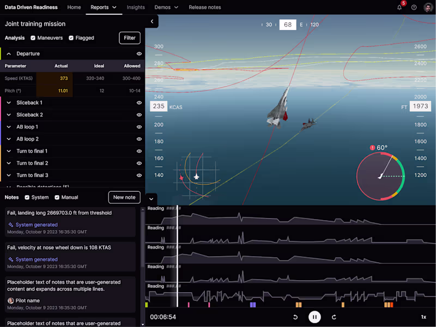Click the altitude readout 1973
The image size is (436, 327).
click(420, 106)
